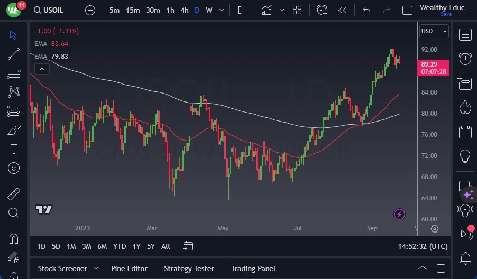This screenshot has width=477, height=279.
Task: Click the bar replay rewind icon
Action: 343,10
